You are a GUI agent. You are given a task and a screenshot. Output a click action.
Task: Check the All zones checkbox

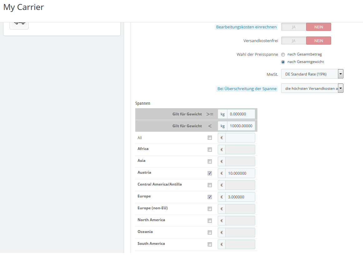point(210,138)
